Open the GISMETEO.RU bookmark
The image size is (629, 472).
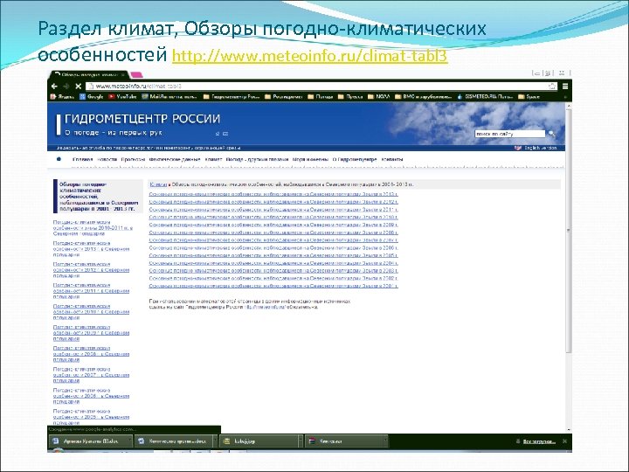485,97
